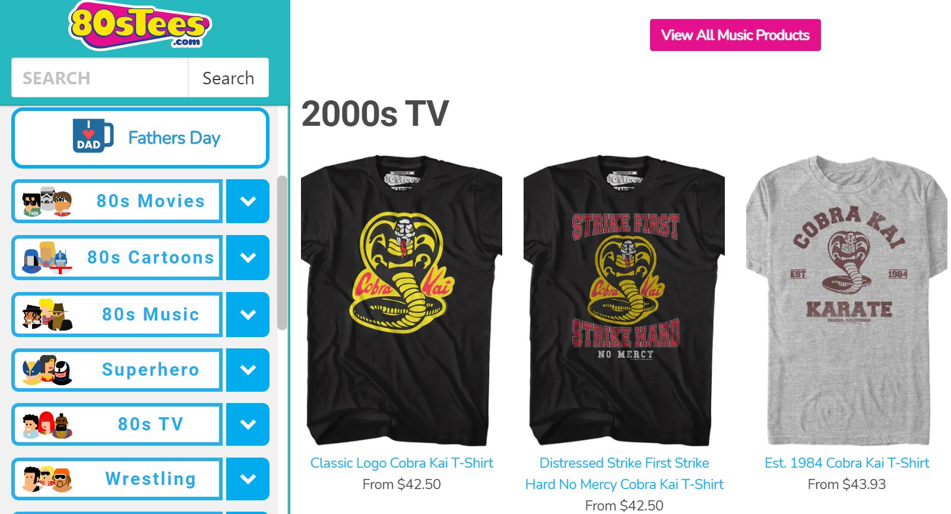The image size is (951, 514).
Task: Expand the 80s Music dropdown arrow
Action: click(248, 314)
